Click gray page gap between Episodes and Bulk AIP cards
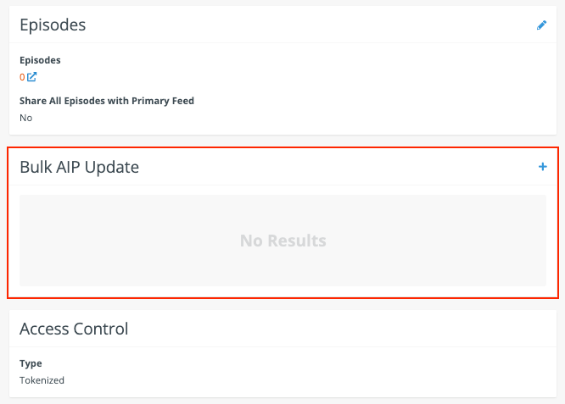565x404 pixels. click(x=282, y=141)
